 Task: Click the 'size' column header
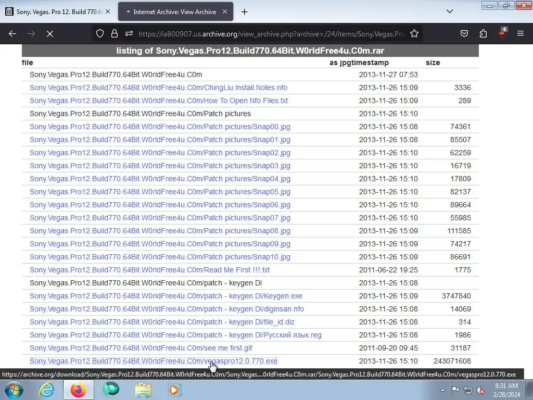433,63
